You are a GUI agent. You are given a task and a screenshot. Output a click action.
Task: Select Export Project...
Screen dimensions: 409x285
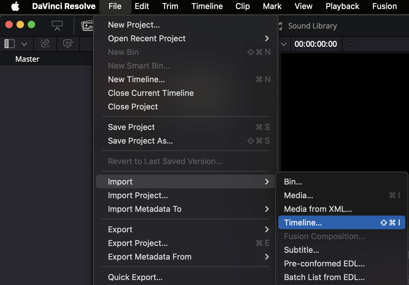tap(185, 243)
